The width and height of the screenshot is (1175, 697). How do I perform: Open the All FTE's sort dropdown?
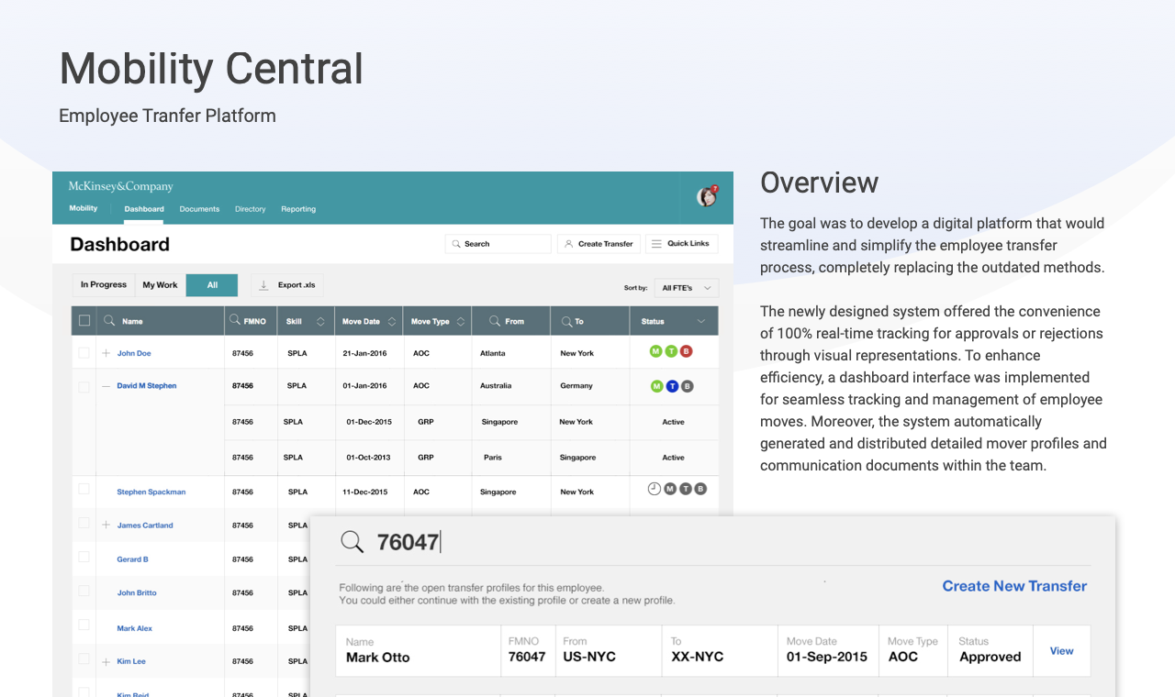(x=685, y=287)
